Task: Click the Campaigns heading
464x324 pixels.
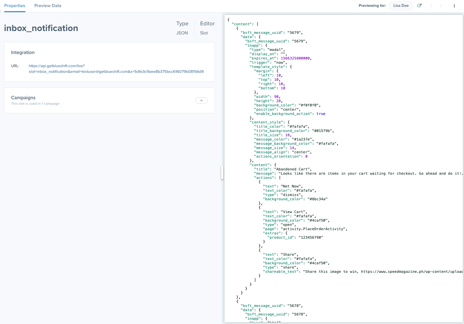Action: [x=23, y=98]
